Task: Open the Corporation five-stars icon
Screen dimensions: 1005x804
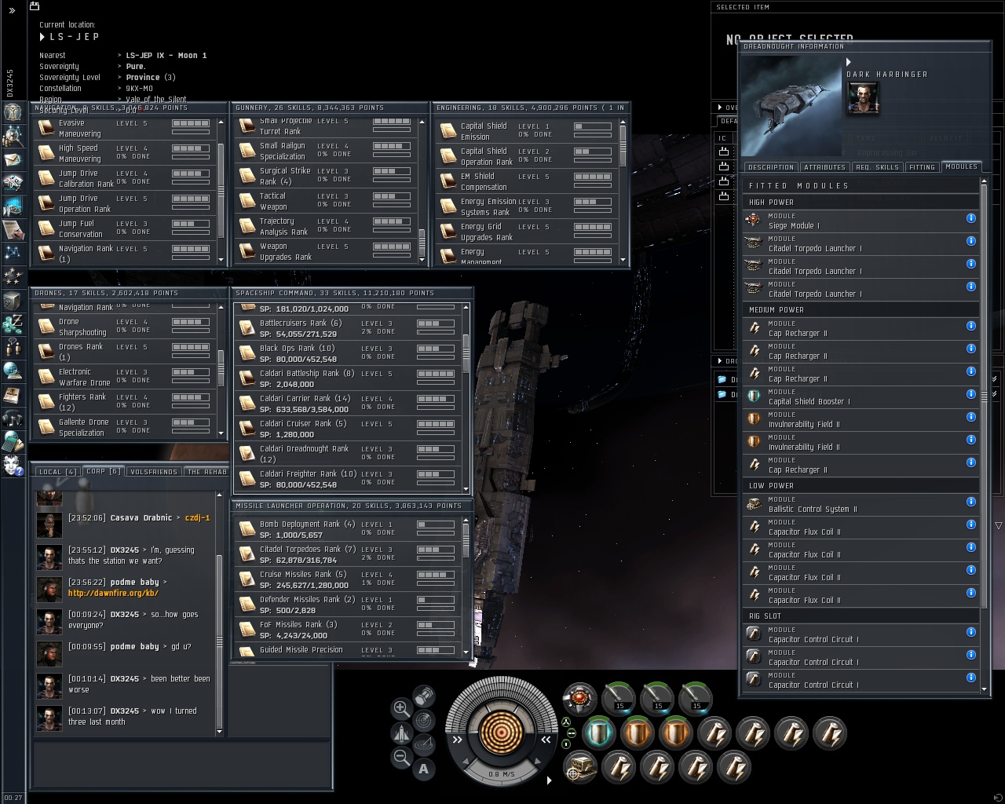Action: point(13,276)
